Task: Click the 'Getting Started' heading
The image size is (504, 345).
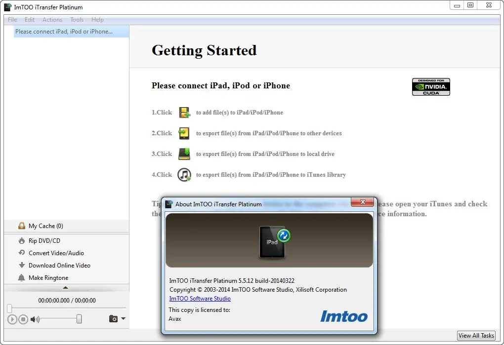Action: (x=204, y=50)
